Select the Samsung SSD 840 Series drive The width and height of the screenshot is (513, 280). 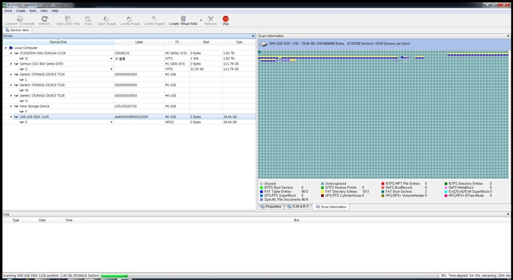click(42, 64)
